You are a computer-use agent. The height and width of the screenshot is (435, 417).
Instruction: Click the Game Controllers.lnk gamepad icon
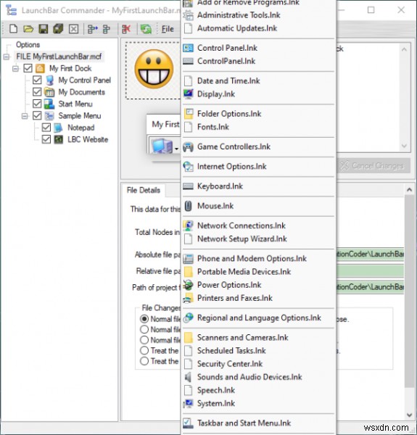tap(188, 146)
